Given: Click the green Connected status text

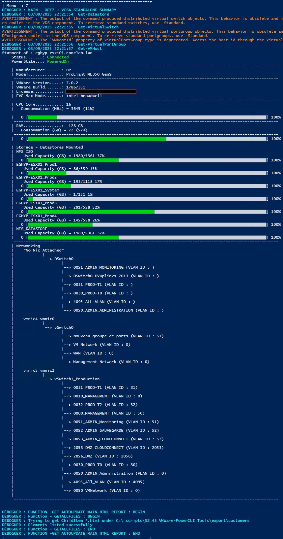Looking at the screenshot, I should pyautogui.click(x=58, y=57).
